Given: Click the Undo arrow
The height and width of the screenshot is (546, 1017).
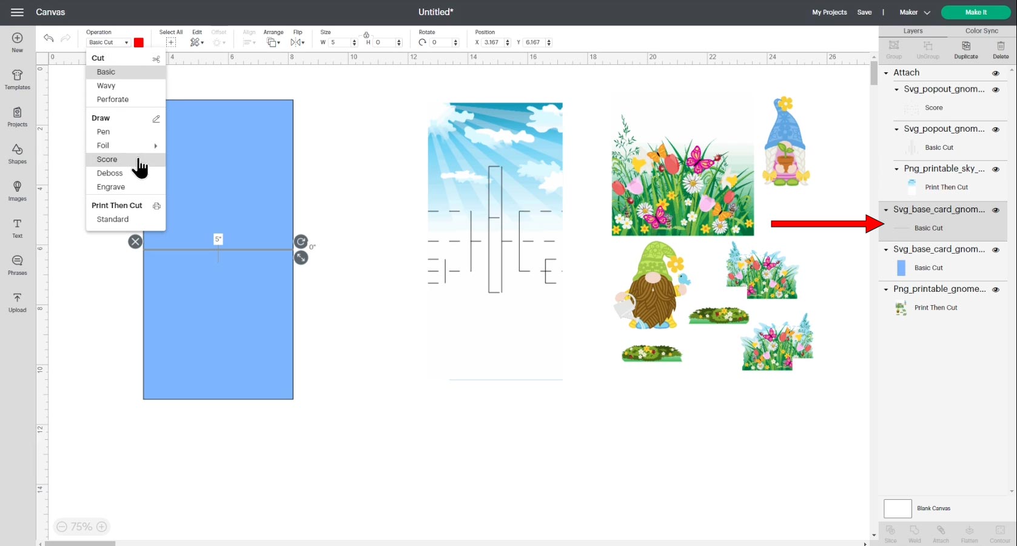Looking at the screenshot, I should point(49,38).
